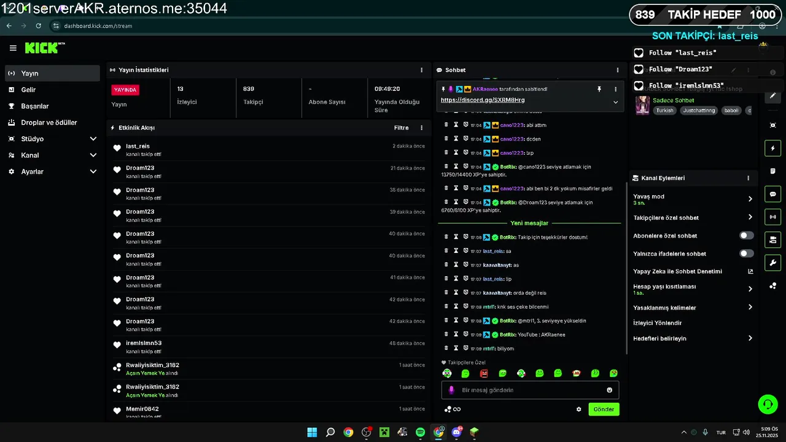This screenshot has height=442, width=786.
Task: Open the Gelir sidebar page
Action: [52, 90]
